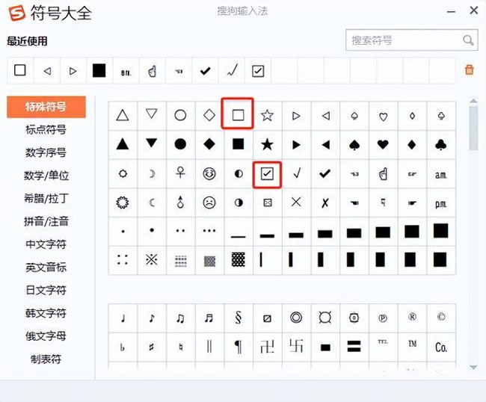Viewport: 486px width, 402px height.
Task: Select the hollow star symbol
Action: click(x=267, y=115)
